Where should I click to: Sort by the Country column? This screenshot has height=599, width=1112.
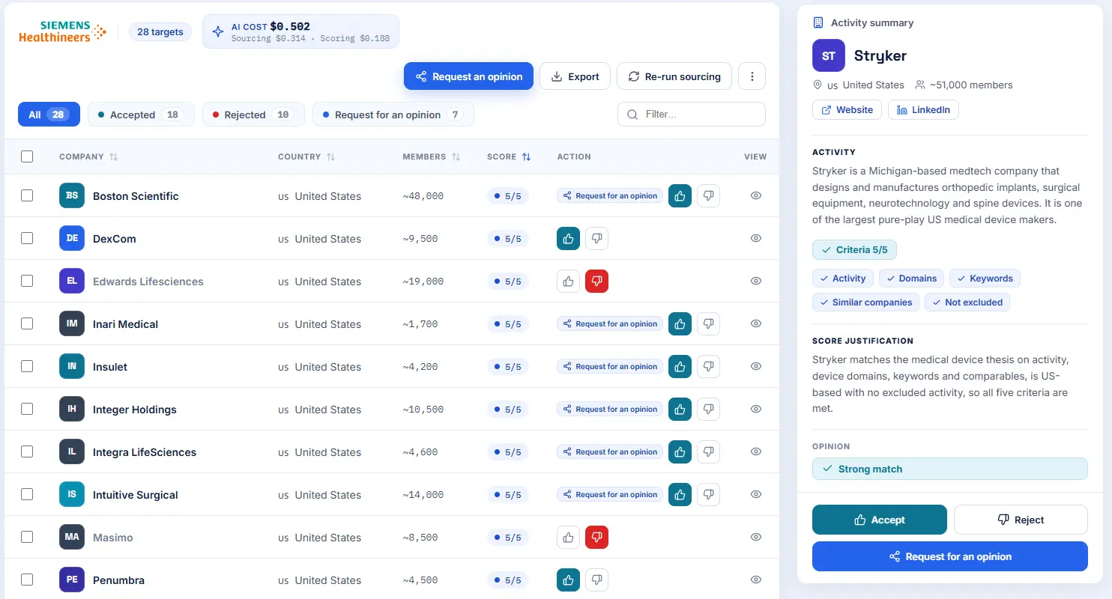pos(306,157)
